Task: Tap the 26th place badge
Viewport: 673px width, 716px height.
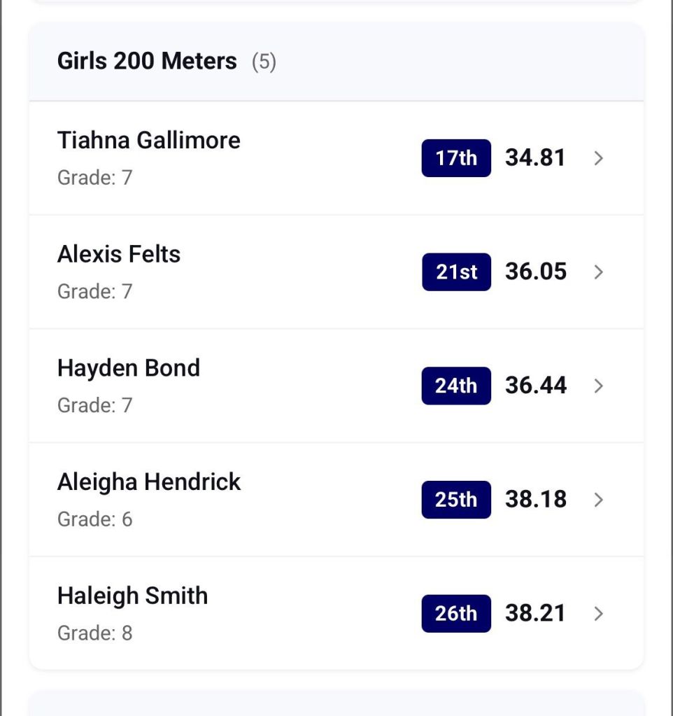Action: pyautogui.click(x=456, y=614)
